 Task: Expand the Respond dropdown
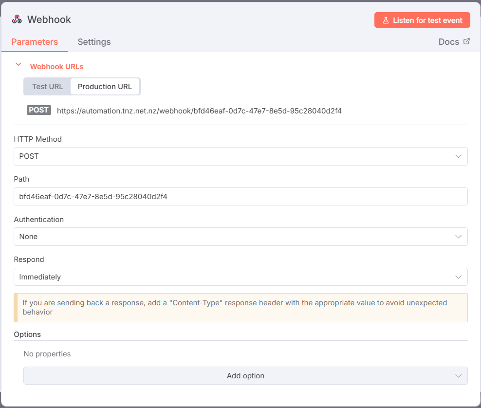pos(240,277)
